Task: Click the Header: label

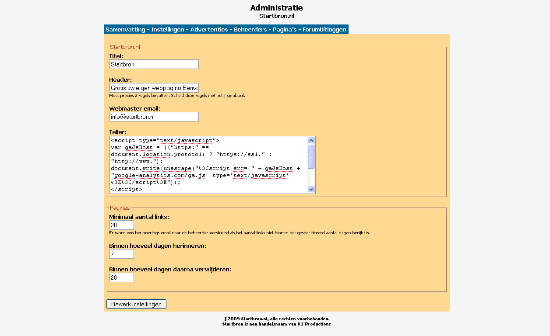Action: 120,80
